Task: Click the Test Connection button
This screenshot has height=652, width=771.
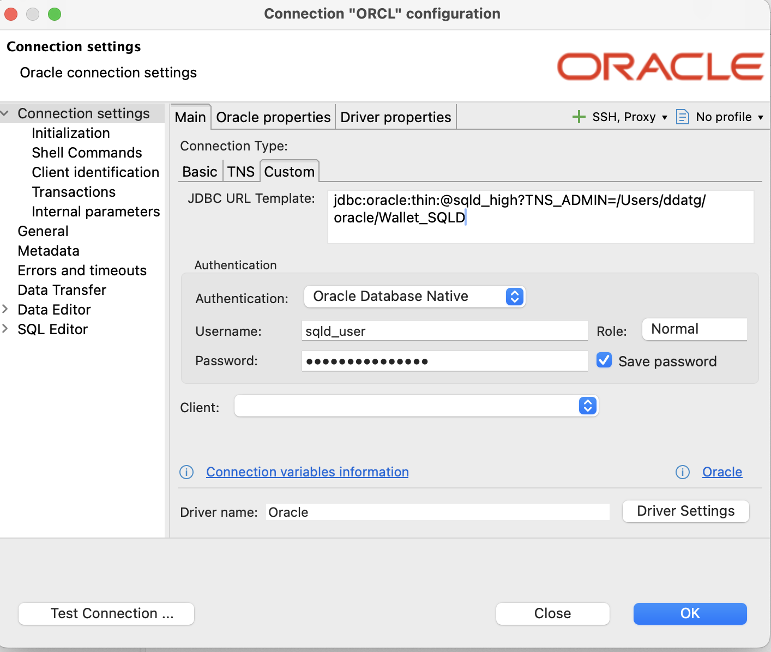Action: click(x=106, y=614)
